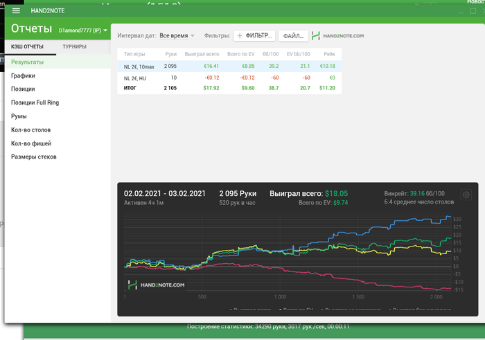Click the 39.2 бб/100 cell

coord(274,66)
